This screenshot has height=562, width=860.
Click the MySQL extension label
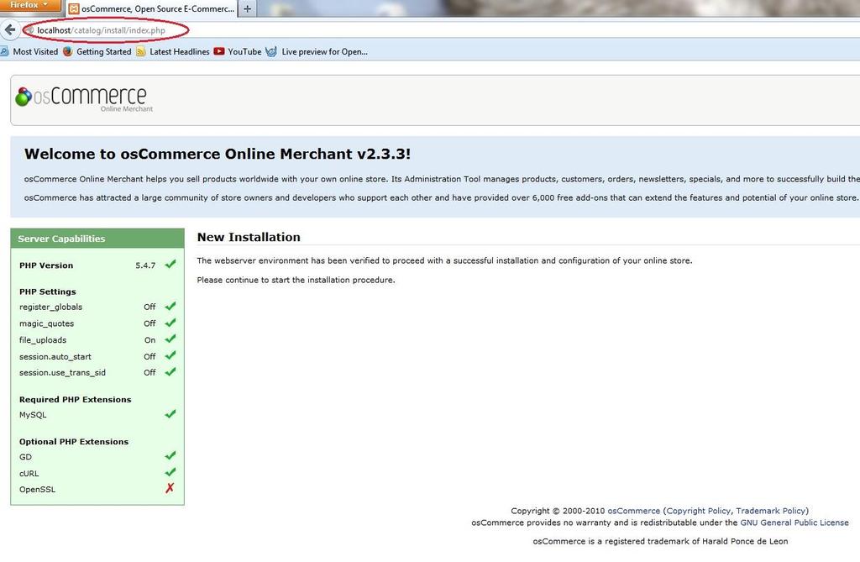click(33, 415)
